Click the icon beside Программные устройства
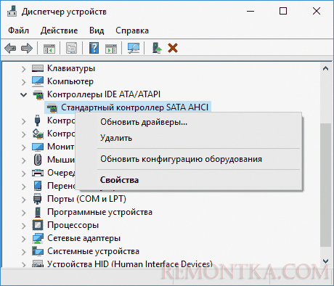 point(38,212)
